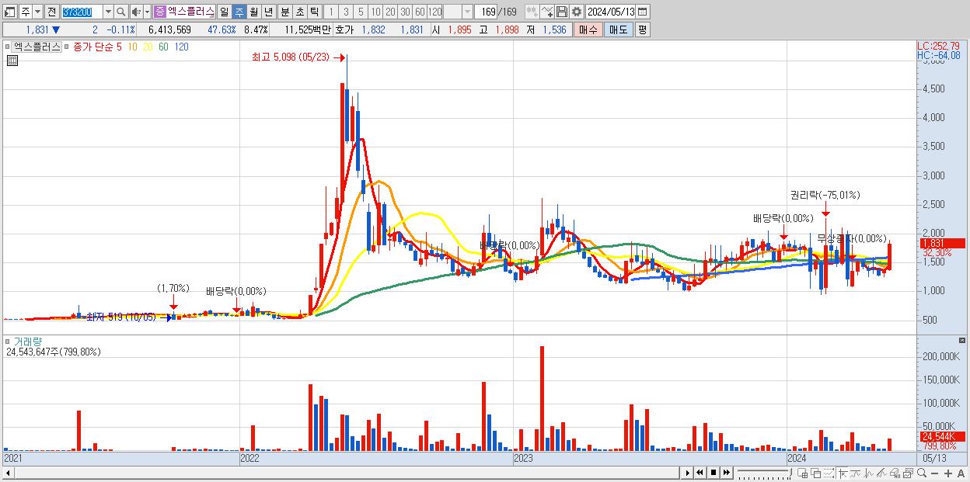Fast-forward the chart replay
The height and width of the screenshot is (482, 970).
(x=726, y=473)
